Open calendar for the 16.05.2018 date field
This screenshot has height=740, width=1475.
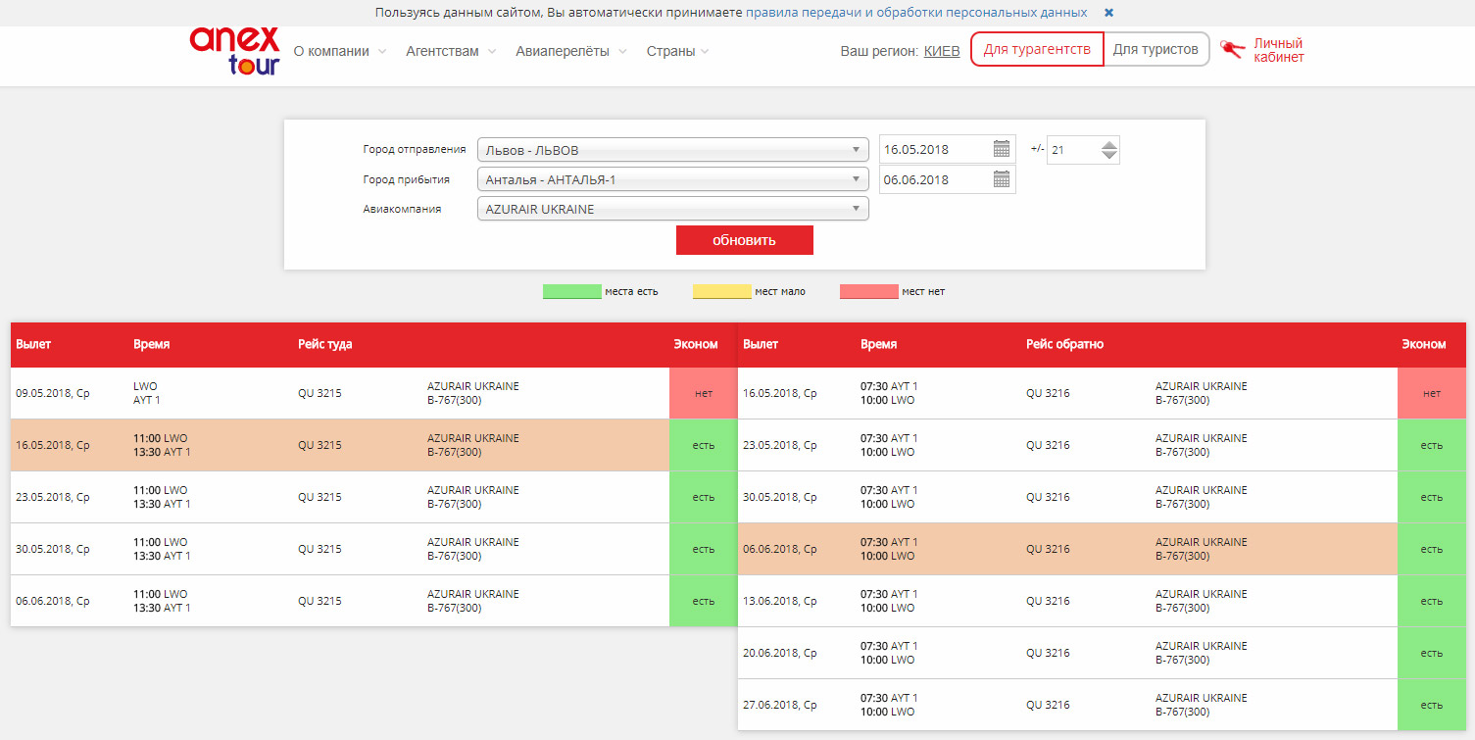click(x=1001, y=149)
